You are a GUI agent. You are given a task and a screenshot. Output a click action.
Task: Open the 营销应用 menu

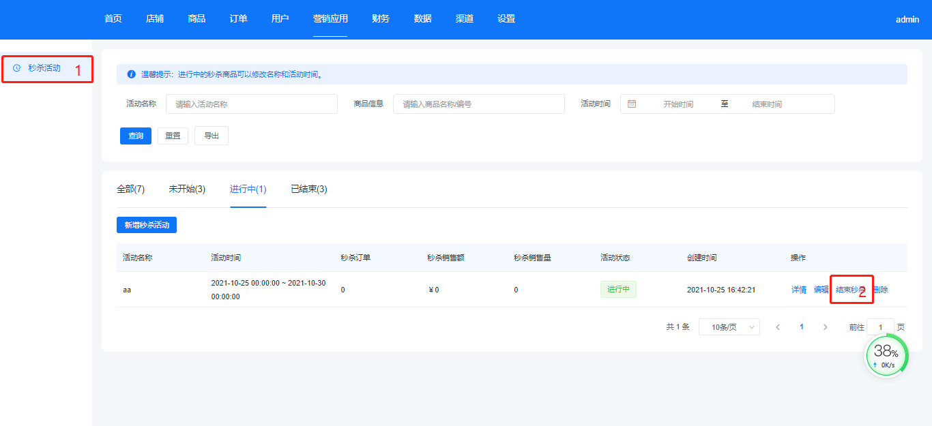tap(330, 19)
